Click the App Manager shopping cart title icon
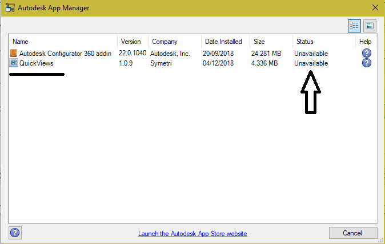This screenshot has width=385, height=244. [x=10, y=7]
